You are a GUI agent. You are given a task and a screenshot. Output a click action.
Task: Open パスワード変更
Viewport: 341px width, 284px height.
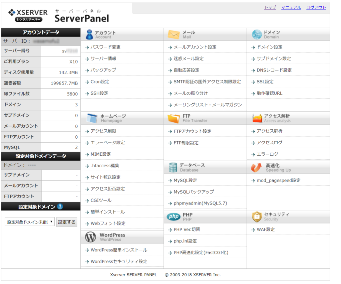pos(106,47)
